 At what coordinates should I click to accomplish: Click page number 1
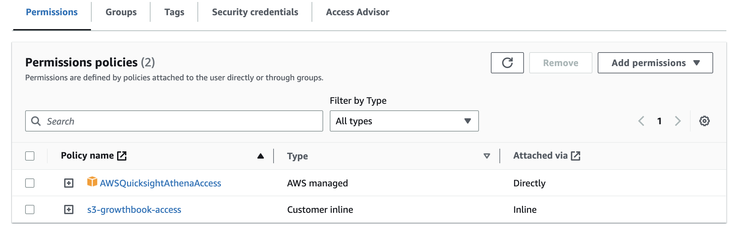coord(659,121)
